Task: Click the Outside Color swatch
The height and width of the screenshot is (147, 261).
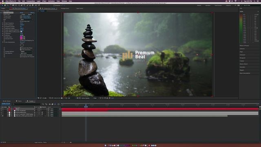Action: pos(21,39)
